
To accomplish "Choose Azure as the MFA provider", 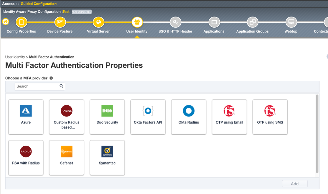I will tap(26, 117).
